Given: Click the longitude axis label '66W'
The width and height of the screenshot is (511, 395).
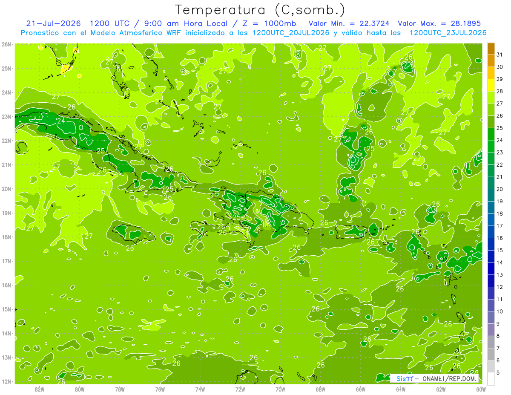Looking at the screenshot, I should pos(360,389).
